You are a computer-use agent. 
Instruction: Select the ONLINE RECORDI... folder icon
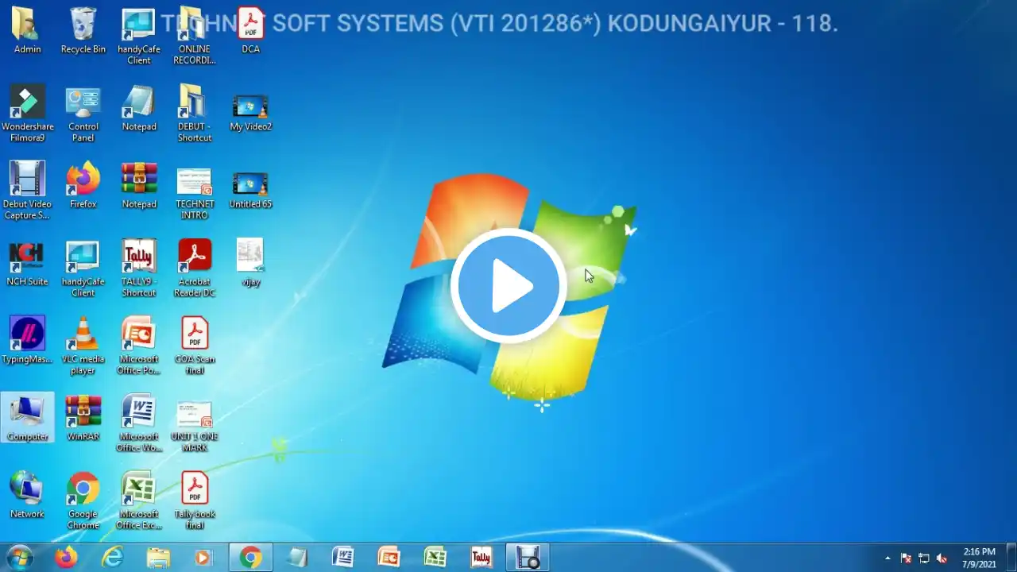point(195,36)
